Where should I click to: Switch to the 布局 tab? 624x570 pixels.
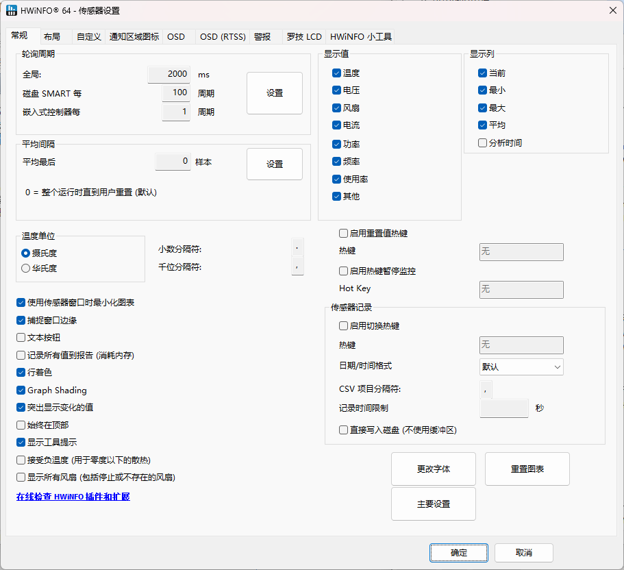pos(53,36)
